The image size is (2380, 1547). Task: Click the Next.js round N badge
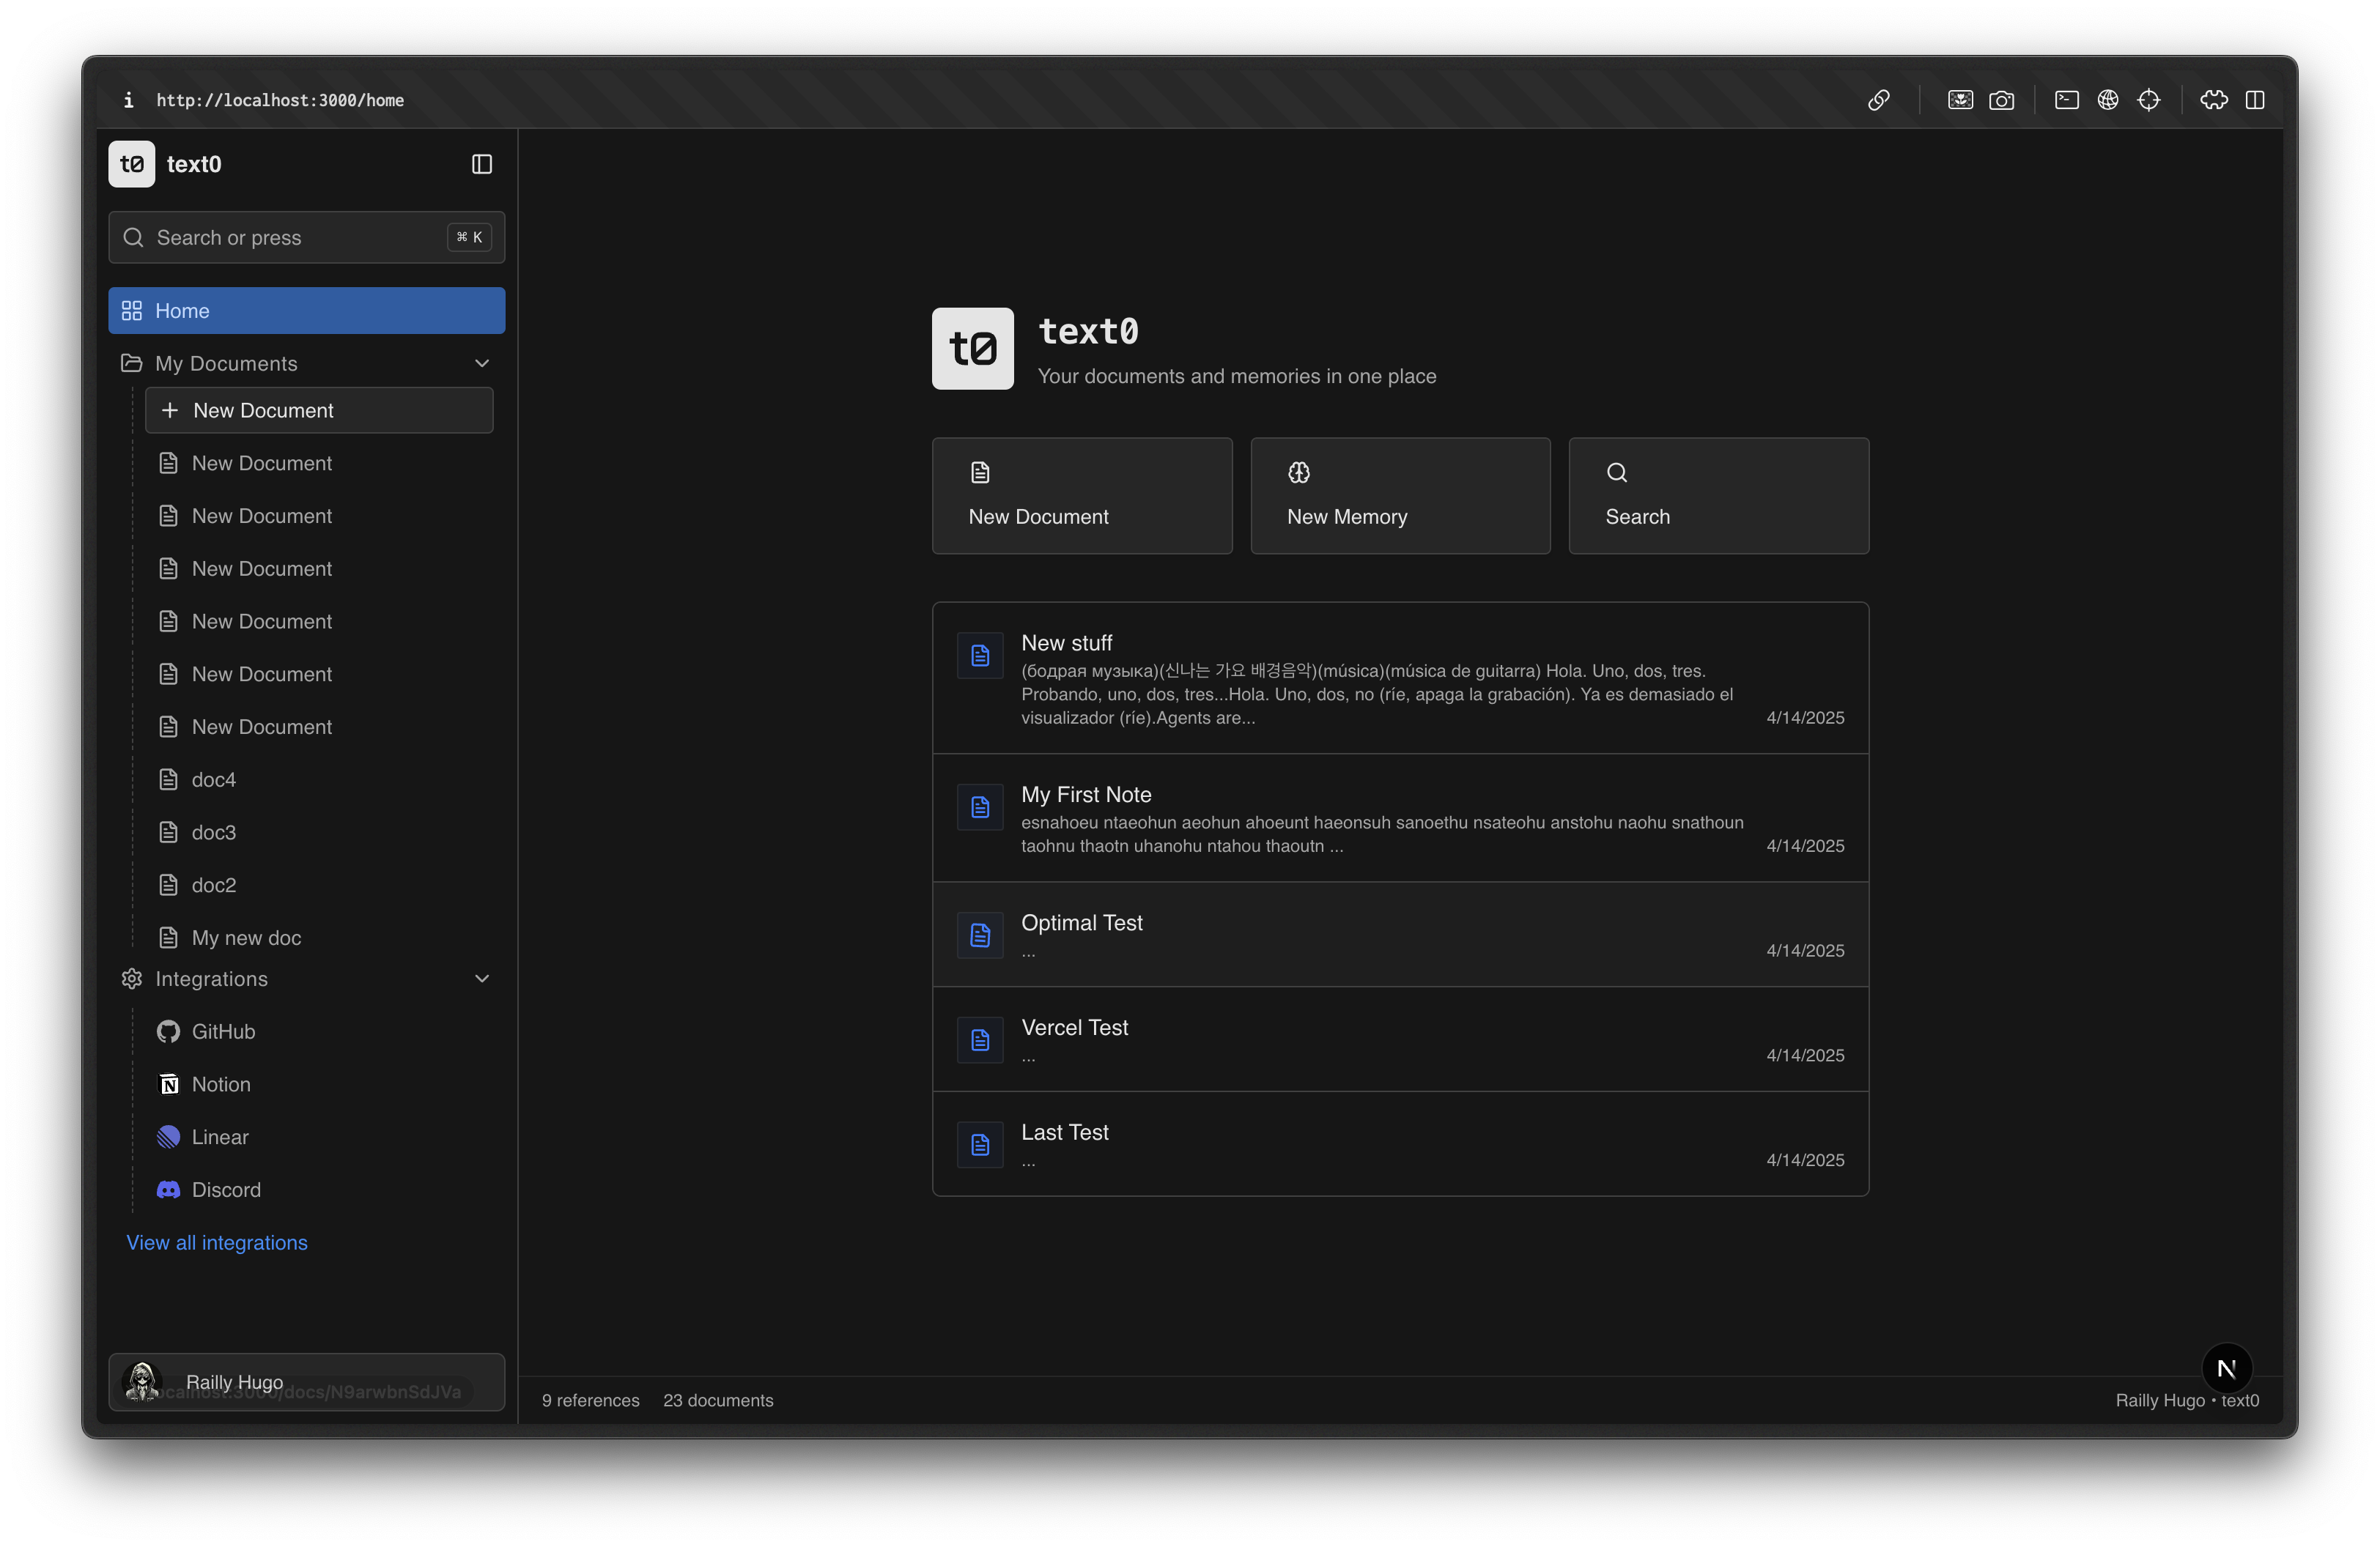tap(2226, 1368)
